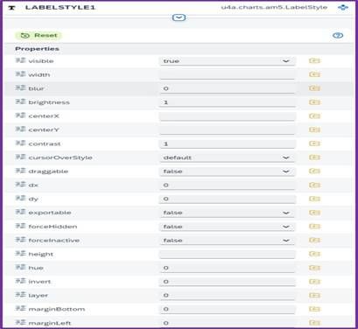Click the blur value field
This screenshot has width=358, height=329.
tap(228, 88)
